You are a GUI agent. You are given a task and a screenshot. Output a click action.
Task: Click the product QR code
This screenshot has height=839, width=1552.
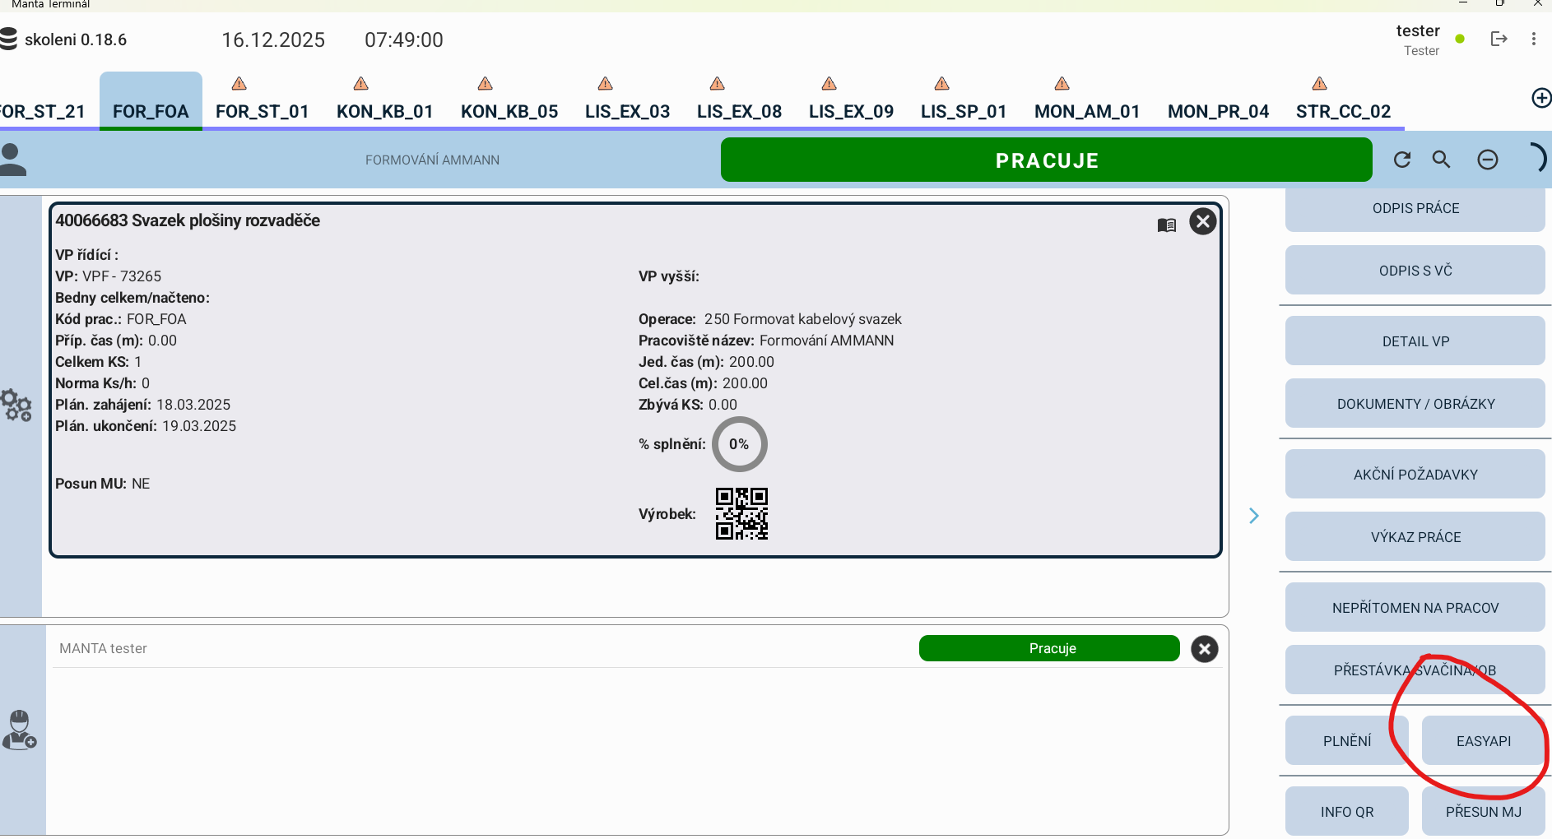pyautogui.click(x=741, y=514)
